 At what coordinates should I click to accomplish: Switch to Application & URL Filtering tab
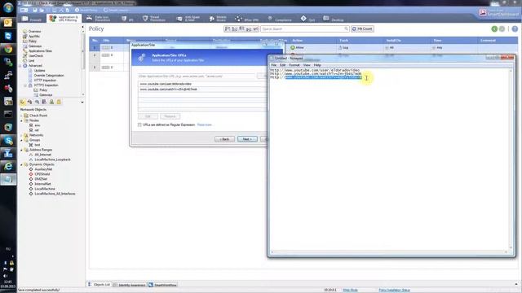tap(64, 19)
